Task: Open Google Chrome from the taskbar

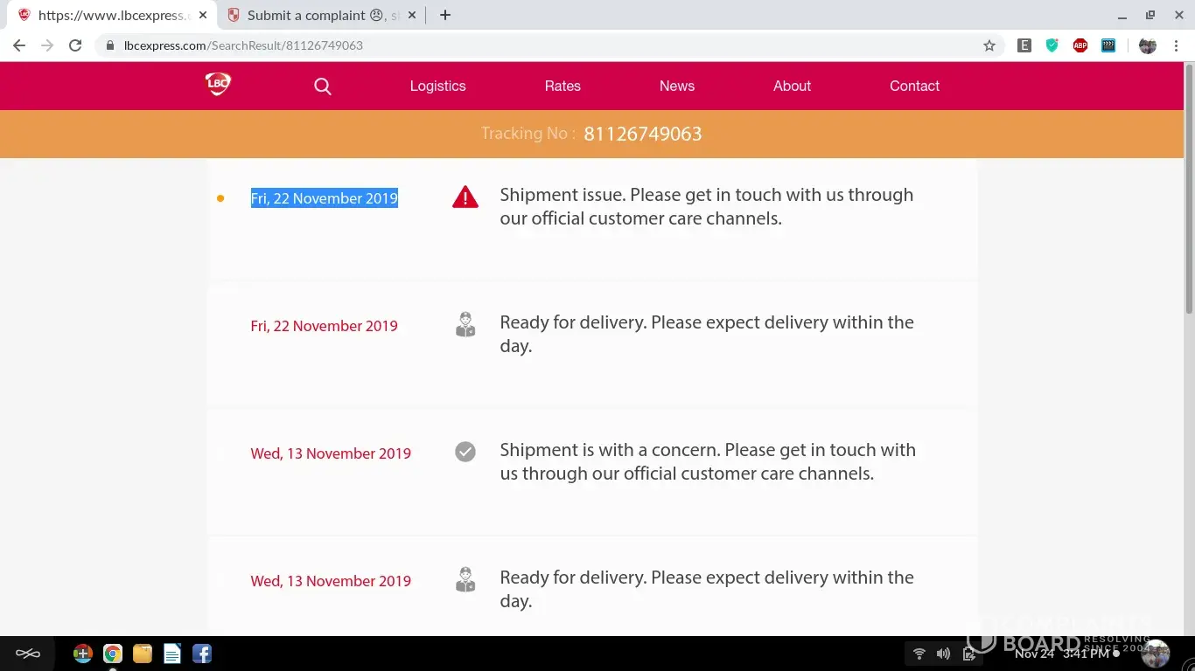Action: [x=113, y=654]
